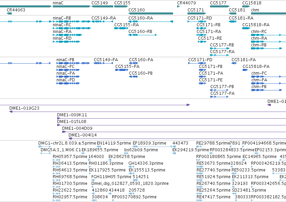This screenshot has width=286, height=202.
Task: Click the CG15818 gene label
Action: tap(252, 3)
